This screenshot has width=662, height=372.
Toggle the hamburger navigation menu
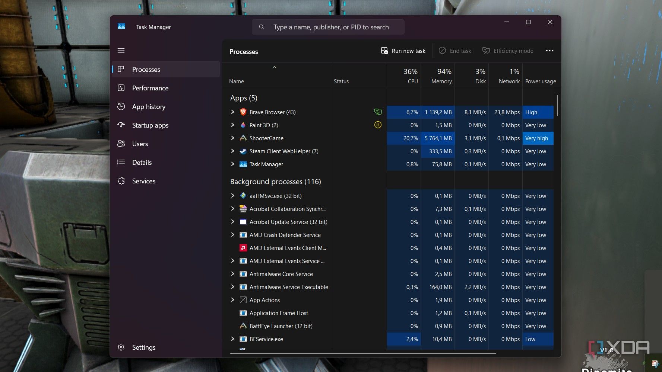(x=121, y=51)
